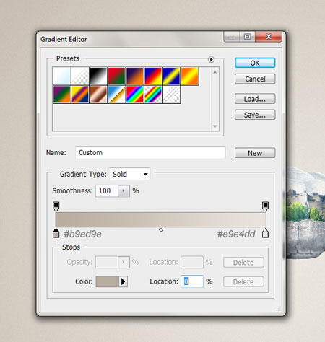
Task: Open the Color source arrow menu
Action: 123,281
